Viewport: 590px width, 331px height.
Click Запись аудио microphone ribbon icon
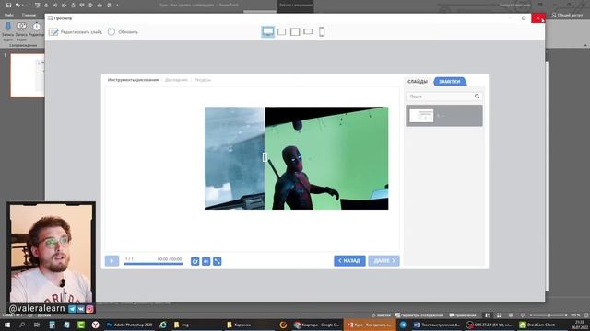click(x=8, y=27)
